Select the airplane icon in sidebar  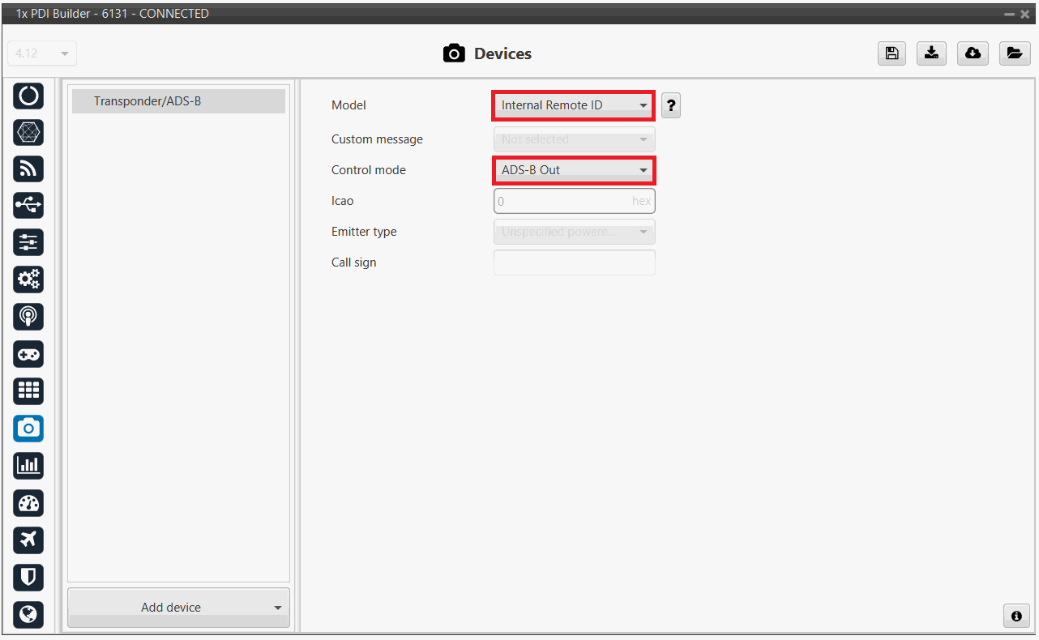(x=28, y=540)
